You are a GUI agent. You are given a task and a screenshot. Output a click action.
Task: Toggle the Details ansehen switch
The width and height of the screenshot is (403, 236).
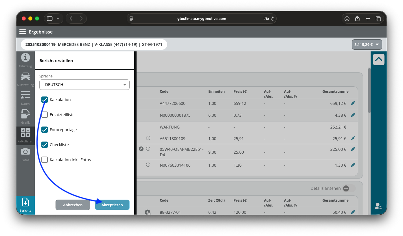[349, 188]
